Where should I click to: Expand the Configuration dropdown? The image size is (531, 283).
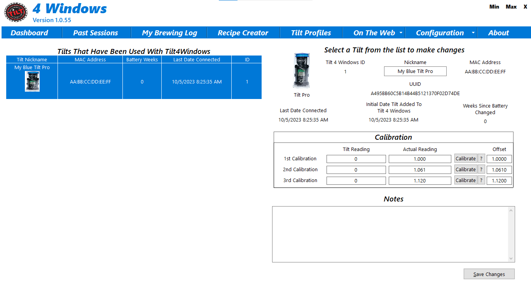tap(440, 33)
